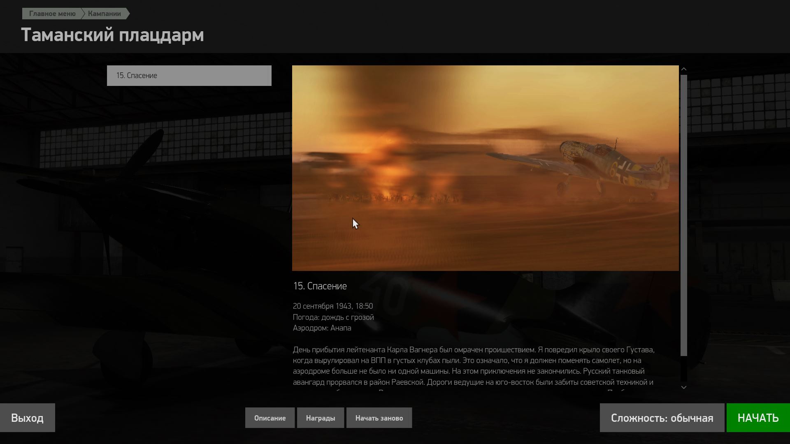
Task: Click the briefing scrollbar thumb
Action: point(684,215)
